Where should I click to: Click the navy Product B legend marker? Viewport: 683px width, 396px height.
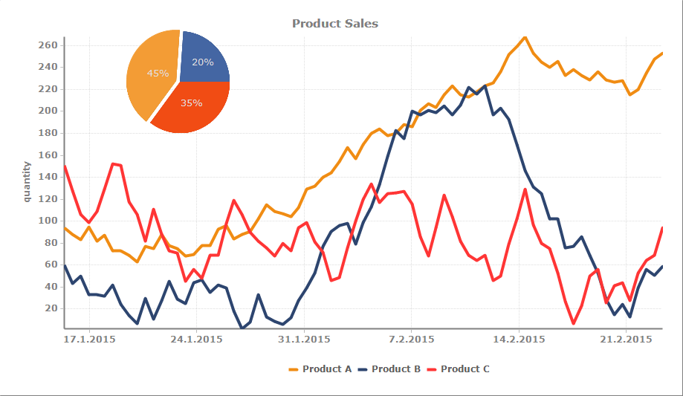pyautogui.click(x=362, y=369)
